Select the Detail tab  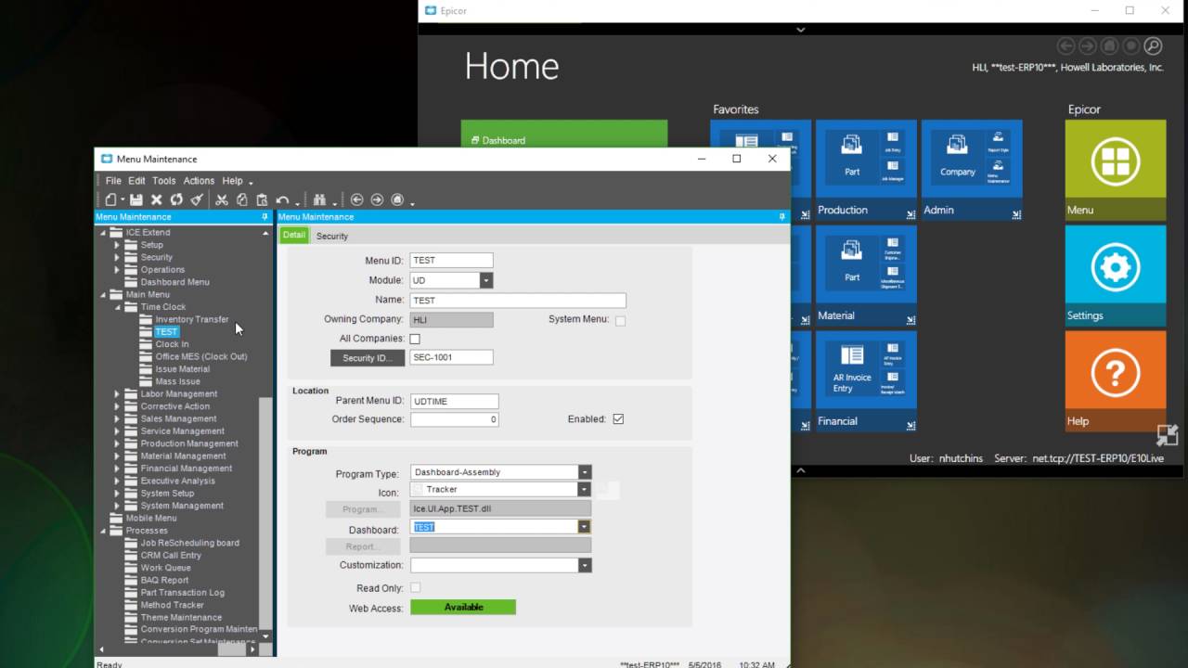pyautogui.click(x=294, y=236)
